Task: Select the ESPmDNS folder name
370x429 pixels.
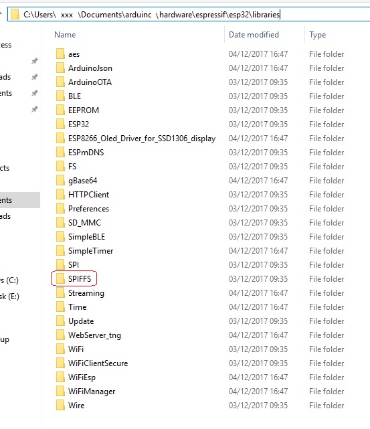Action: point(86,152)
